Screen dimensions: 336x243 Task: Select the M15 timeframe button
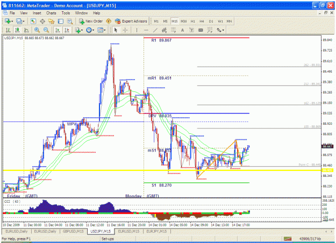point(174,21)
